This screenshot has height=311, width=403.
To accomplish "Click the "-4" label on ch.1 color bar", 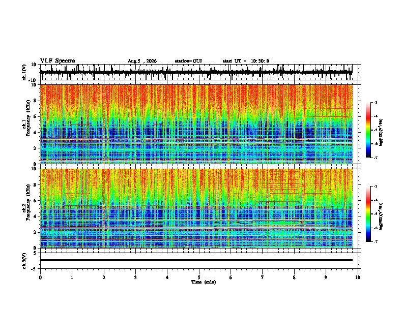I will pos(376,116).
